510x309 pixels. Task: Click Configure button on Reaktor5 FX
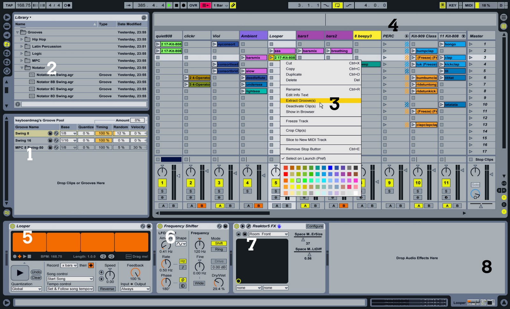click(315, 226)
